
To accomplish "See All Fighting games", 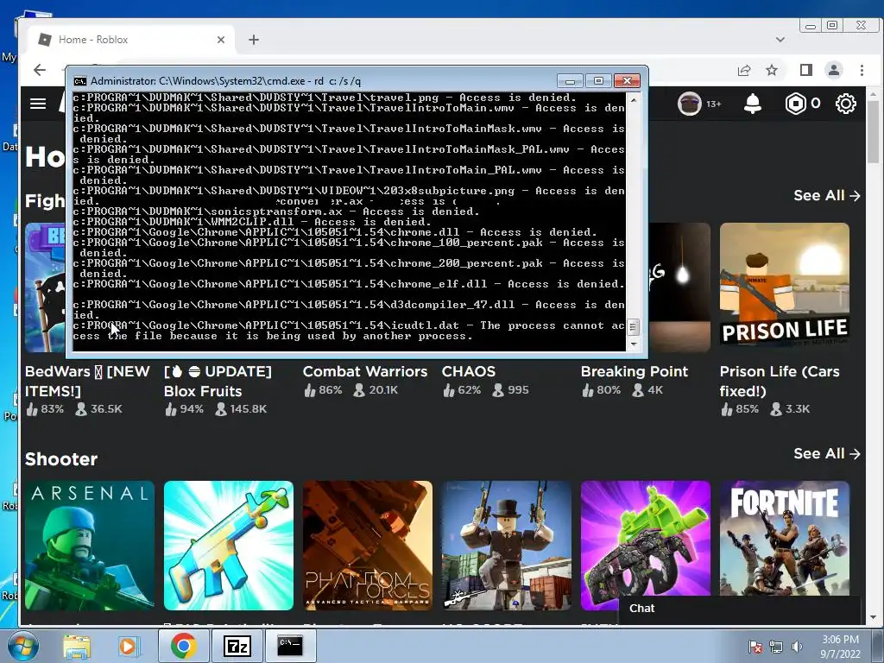I will coord(826,196).
